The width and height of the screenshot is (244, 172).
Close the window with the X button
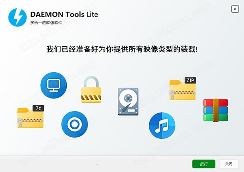(x=235, y=9)
